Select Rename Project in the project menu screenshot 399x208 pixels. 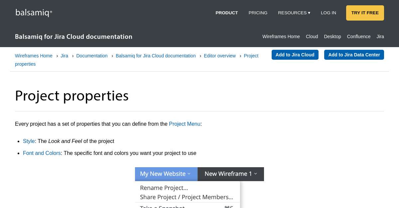pos(164,188)
